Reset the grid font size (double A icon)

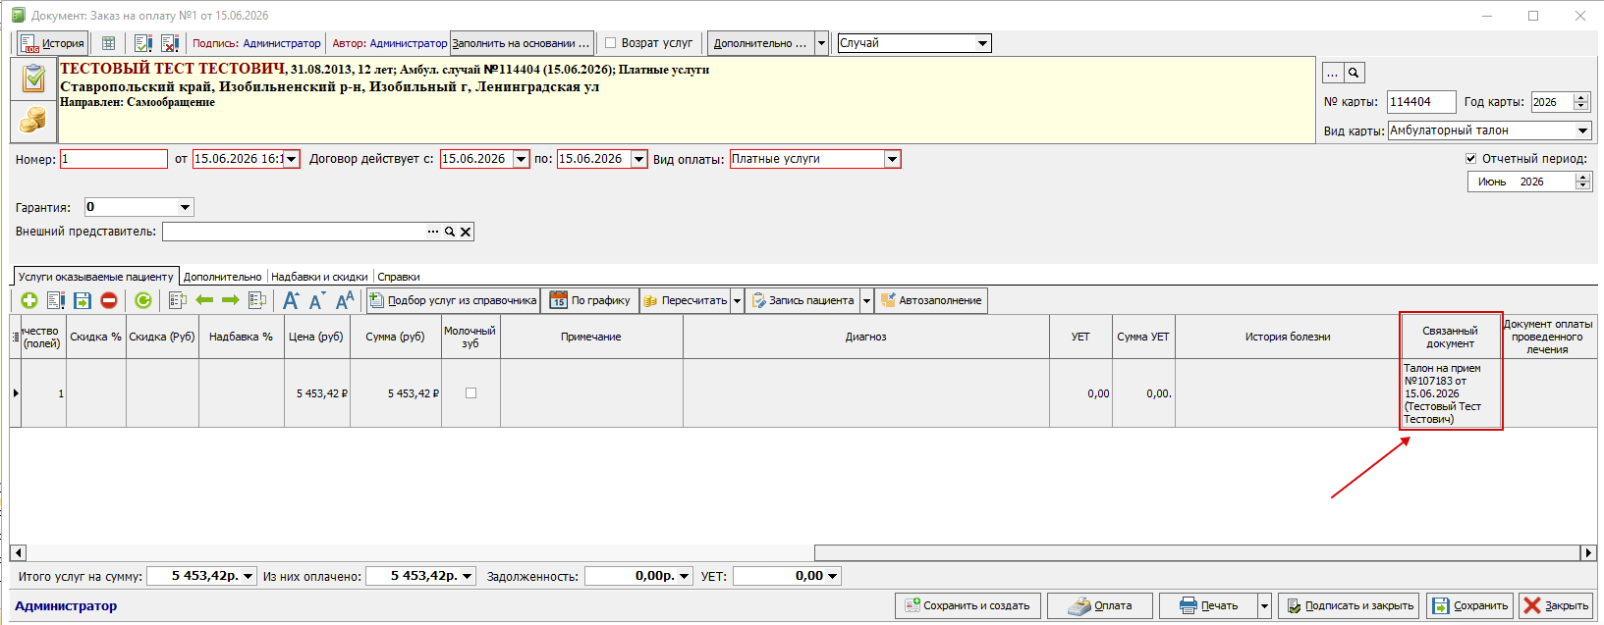tap(345, 300)
